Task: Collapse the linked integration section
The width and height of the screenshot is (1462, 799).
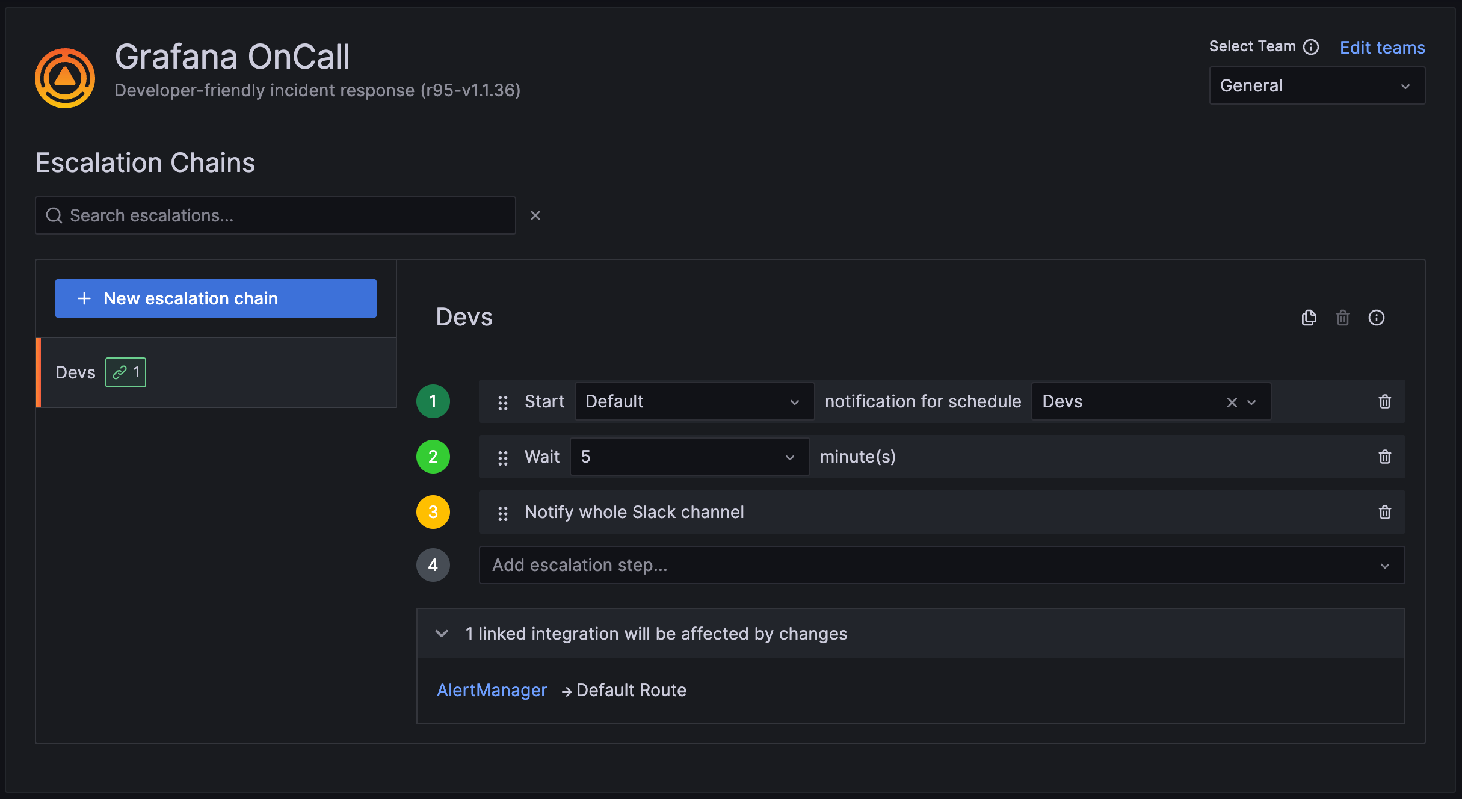Action: [442, 634]
